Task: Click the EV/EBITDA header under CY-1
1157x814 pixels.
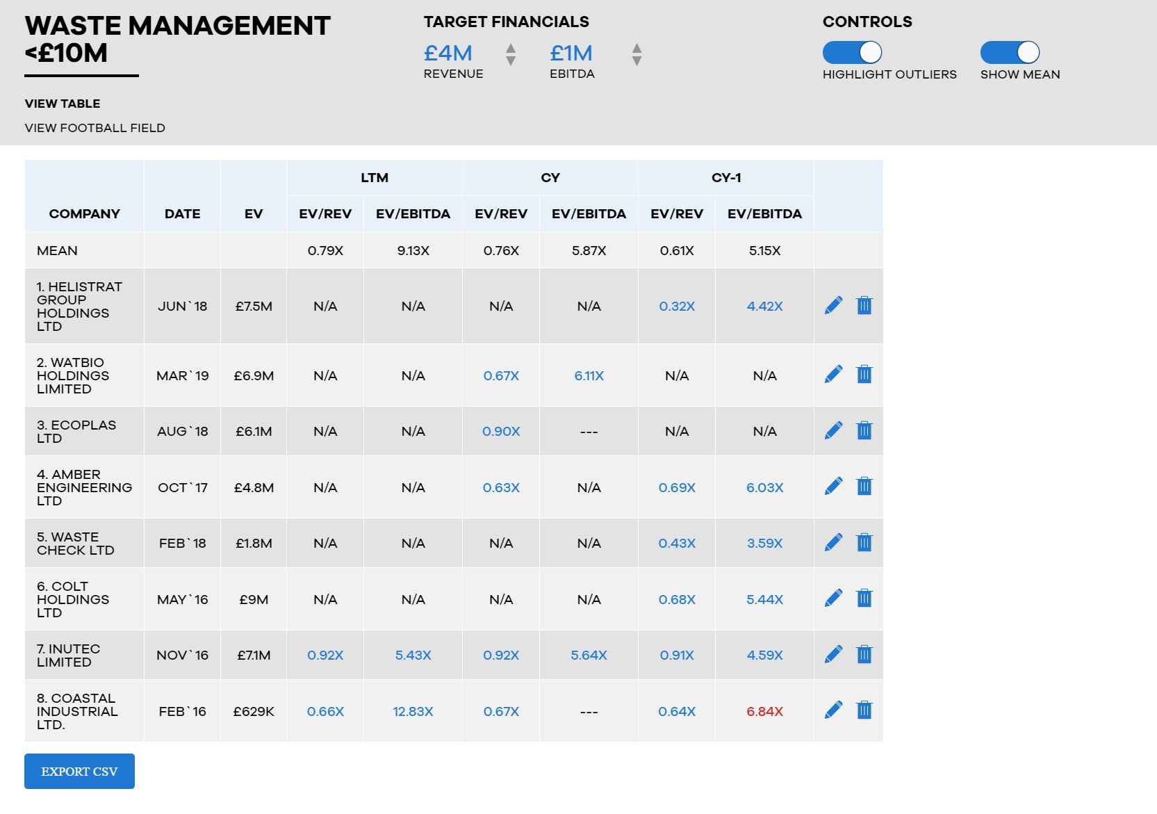Action: point(765,213)
